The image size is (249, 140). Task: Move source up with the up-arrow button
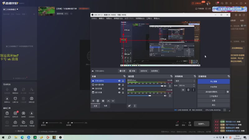pyautogui.click(x=108, y=101)
